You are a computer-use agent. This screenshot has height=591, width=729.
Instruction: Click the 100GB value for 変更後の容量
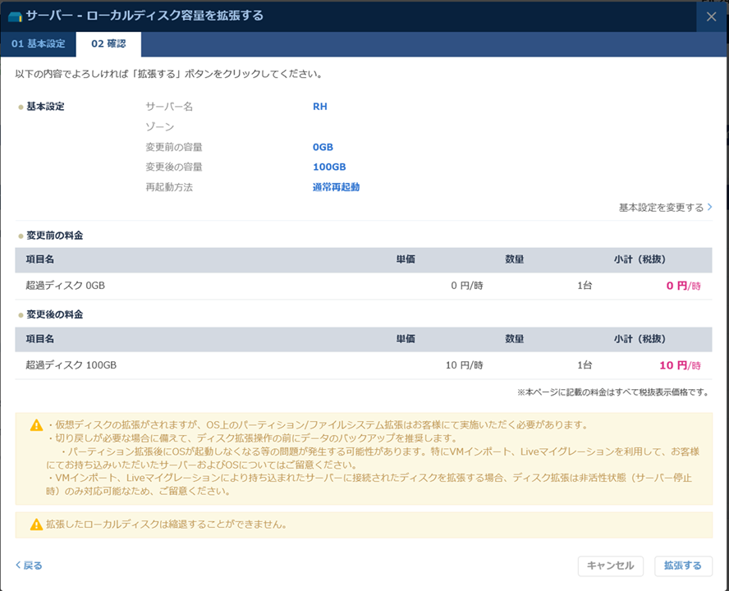coord(329,167)
